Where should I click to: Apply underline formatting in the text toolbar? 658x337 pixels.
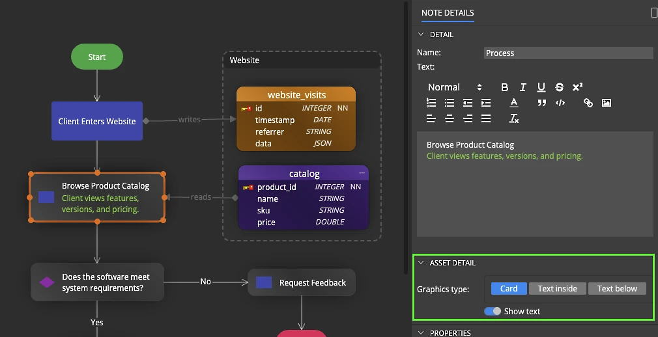coord(541,87)
